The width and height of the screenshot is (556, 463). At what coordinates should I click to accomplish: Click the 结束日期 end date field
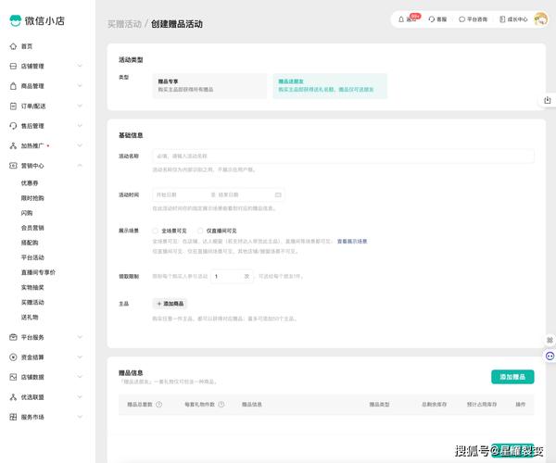click(245, 194)
